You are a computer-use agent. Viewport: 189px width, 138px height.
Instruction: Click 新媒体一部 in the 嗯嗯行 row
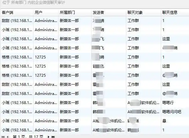(x=69, y=103)
